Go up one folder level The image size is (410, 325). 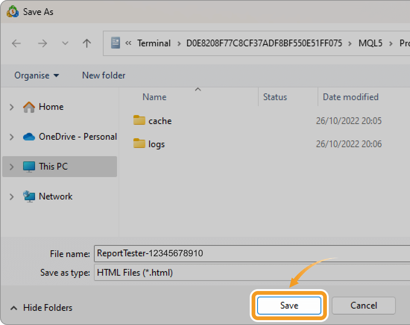[x=86, y=43]
